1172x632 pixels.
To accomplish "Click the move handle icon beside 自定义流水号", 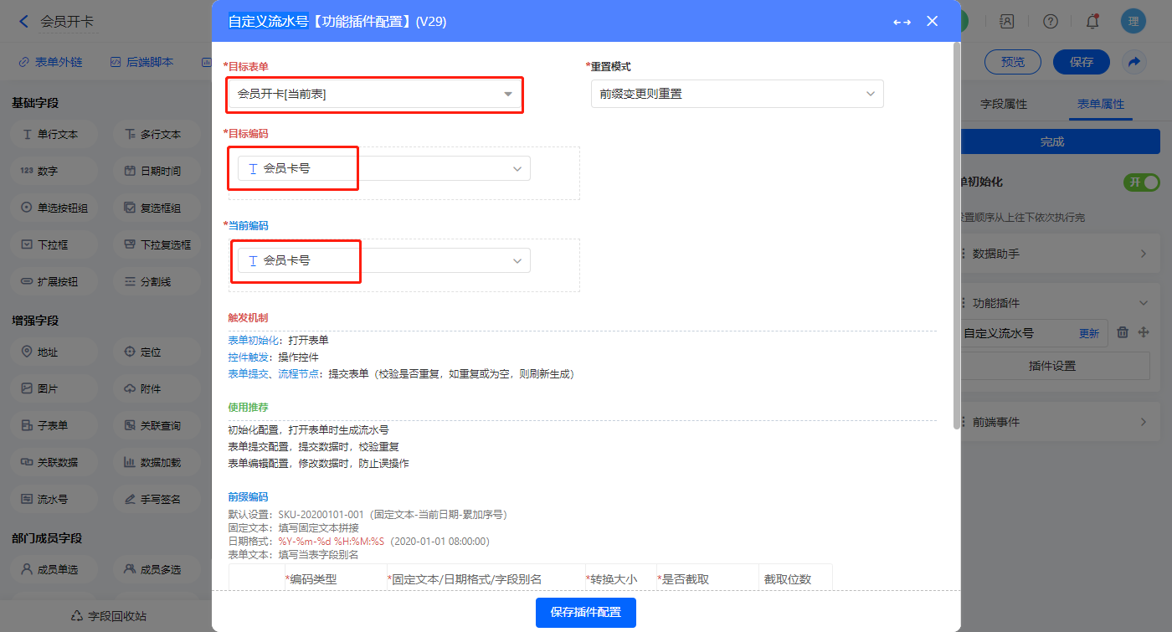I will 1144,332.
